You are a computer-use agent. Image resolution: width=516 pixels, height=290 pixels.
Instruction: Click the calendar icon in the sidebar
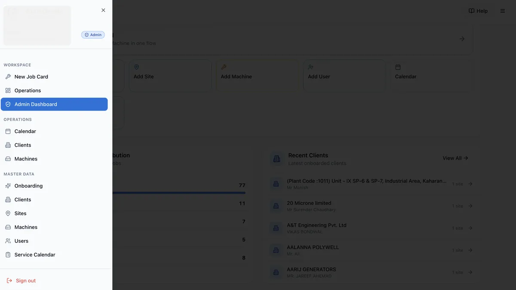coord(8,131)
